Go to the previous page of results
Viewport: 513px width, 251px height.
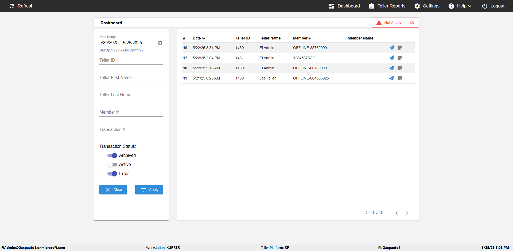point(397,213)
